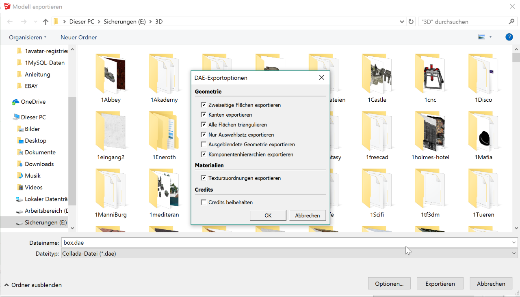The width and height of the screenshot is (520, 297).
Task: Click the up-one-level arrow icon
Action: (45, 22)
